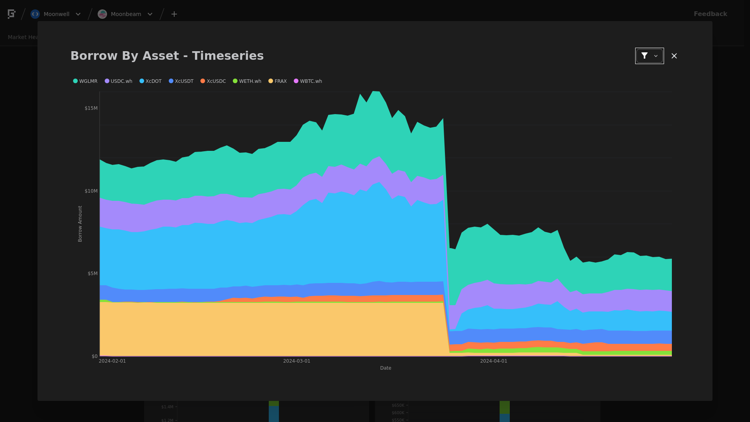Click the Feedback link
This screenshot has height=422, width=750.
[710, 14]
